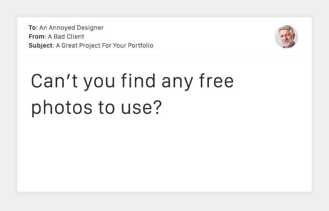Click the sender's avatar photo
Image resolution: width=329 pixels, height=211 pixels.
[x=286, y=37]
